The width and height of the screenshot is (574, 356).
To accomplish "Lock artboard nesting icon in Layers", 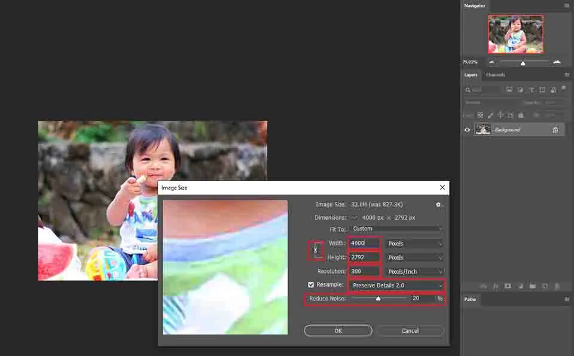I will point(510,115).
